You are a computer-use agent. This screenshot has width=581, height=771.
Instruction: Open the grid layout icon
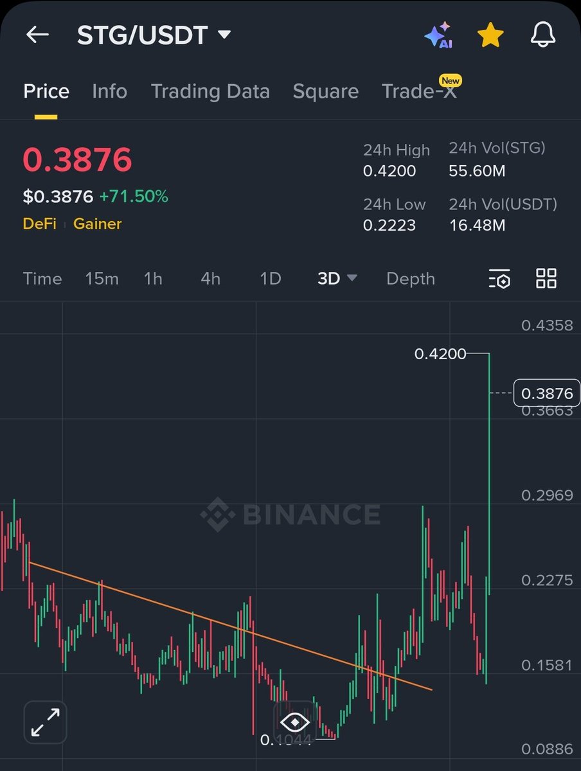(546, 278)
